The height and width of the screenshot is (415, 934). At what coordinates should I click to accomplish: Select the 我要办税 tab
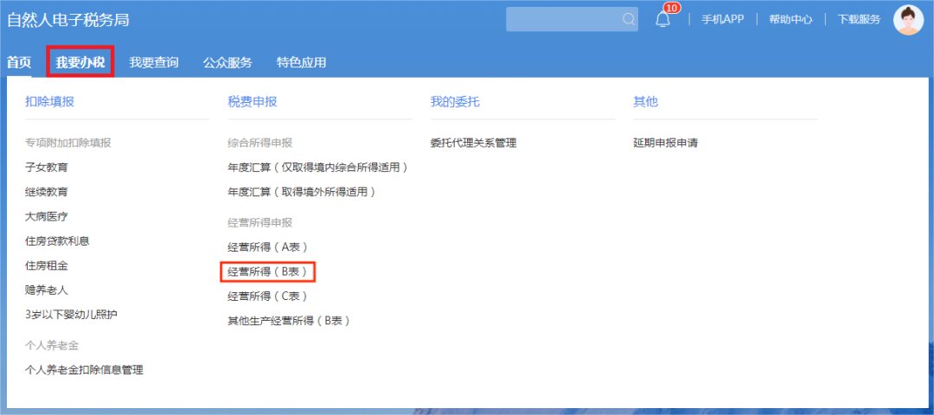click(x=80, y=62)
